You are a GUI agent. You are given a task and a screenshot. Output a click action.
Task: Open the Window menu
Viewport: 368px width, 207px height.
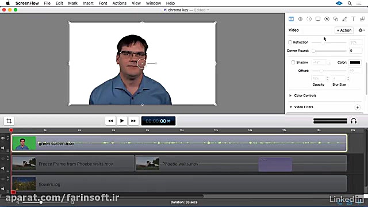[154, 3]
